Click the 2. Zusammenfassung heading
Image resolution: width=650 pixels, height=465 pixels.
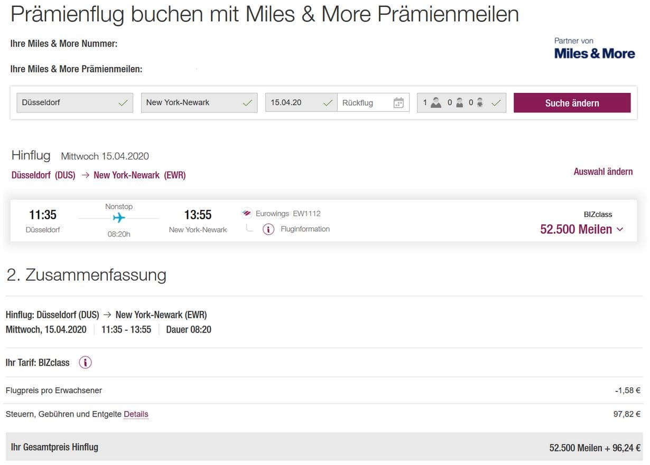click(x=87, y=274)
